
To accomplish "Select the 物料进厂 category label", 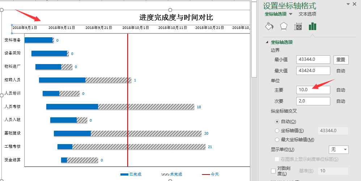I will coord(12,66).
